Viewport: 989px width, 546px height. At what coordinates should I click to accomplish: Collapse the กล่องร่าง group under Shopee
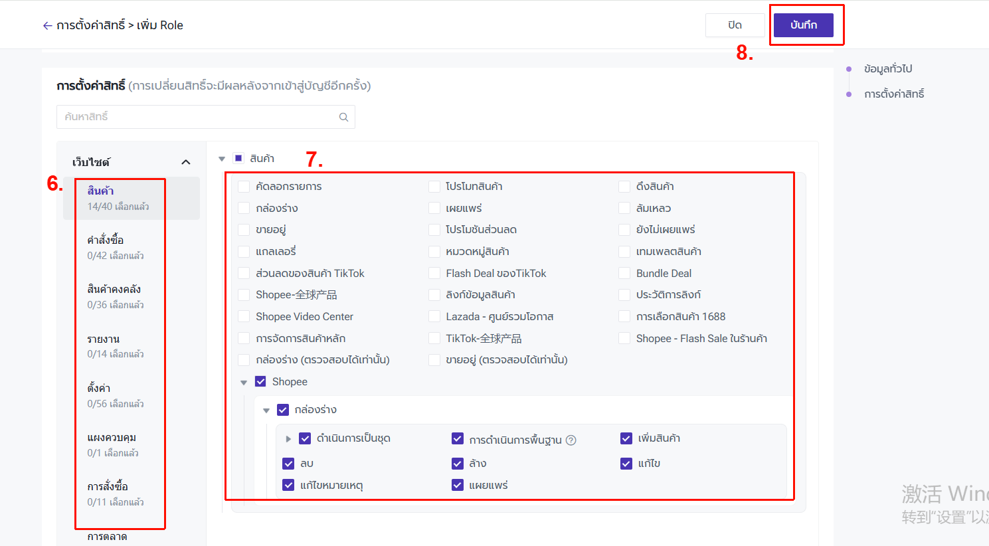point(266,410)
